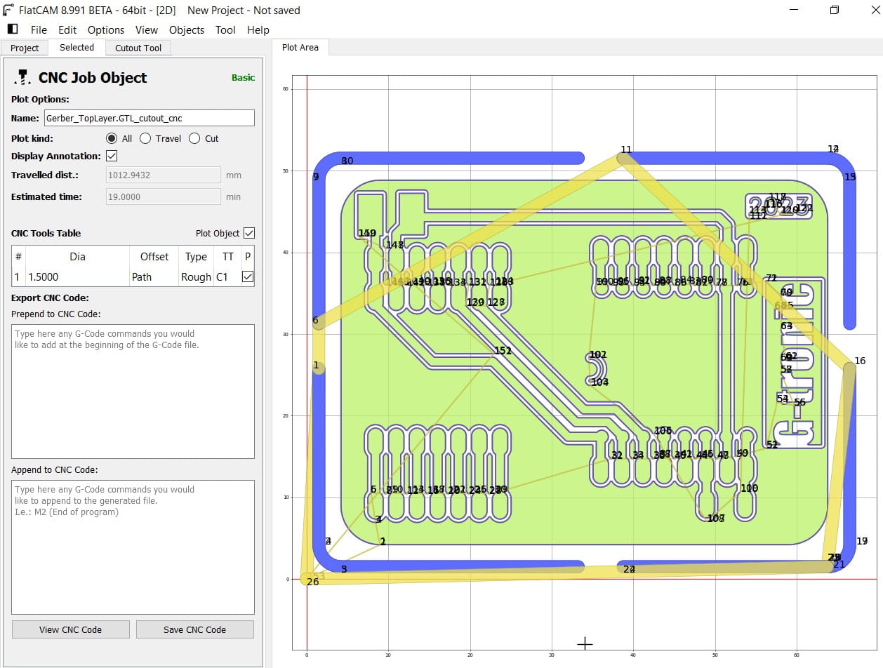883x668 pixels.
Task: Click the sidebar toggle icon left of File
Action: 13,29
